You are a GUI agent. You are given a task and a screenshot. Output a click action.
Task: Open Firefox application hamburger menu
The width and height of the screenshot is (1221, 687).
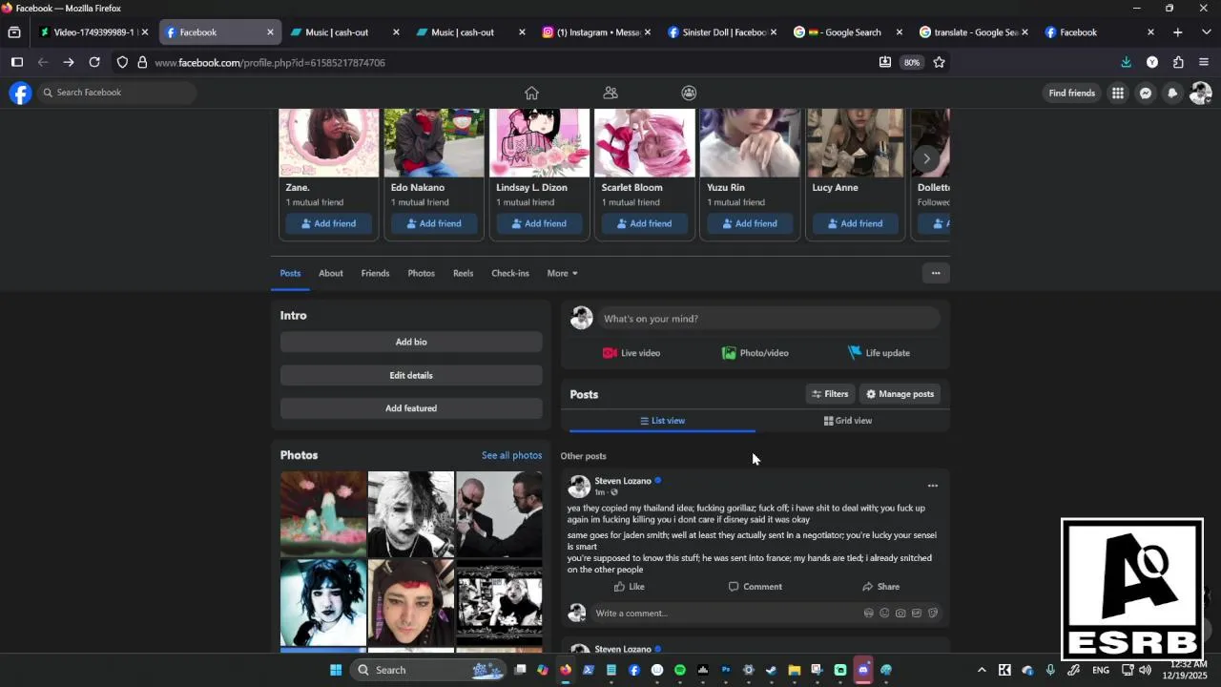click(1203, 62)
